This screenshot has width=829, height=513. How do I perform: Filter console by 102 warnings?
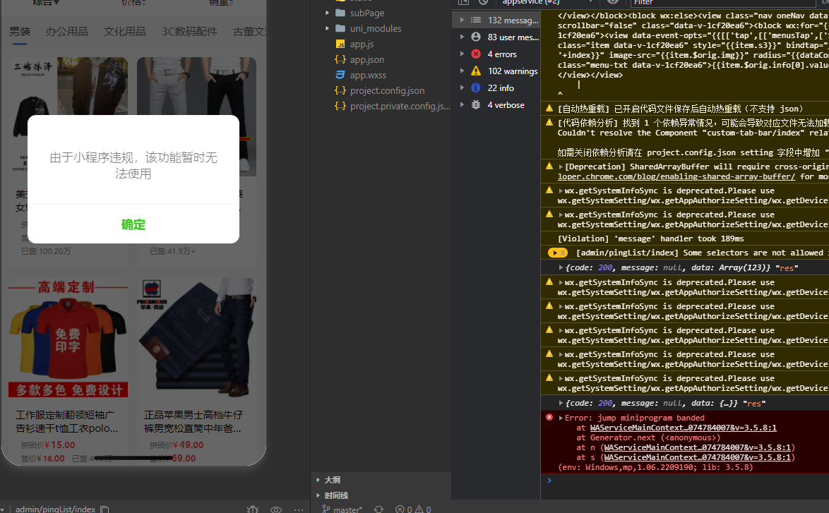pyautogui.click(x=513, y=71)
